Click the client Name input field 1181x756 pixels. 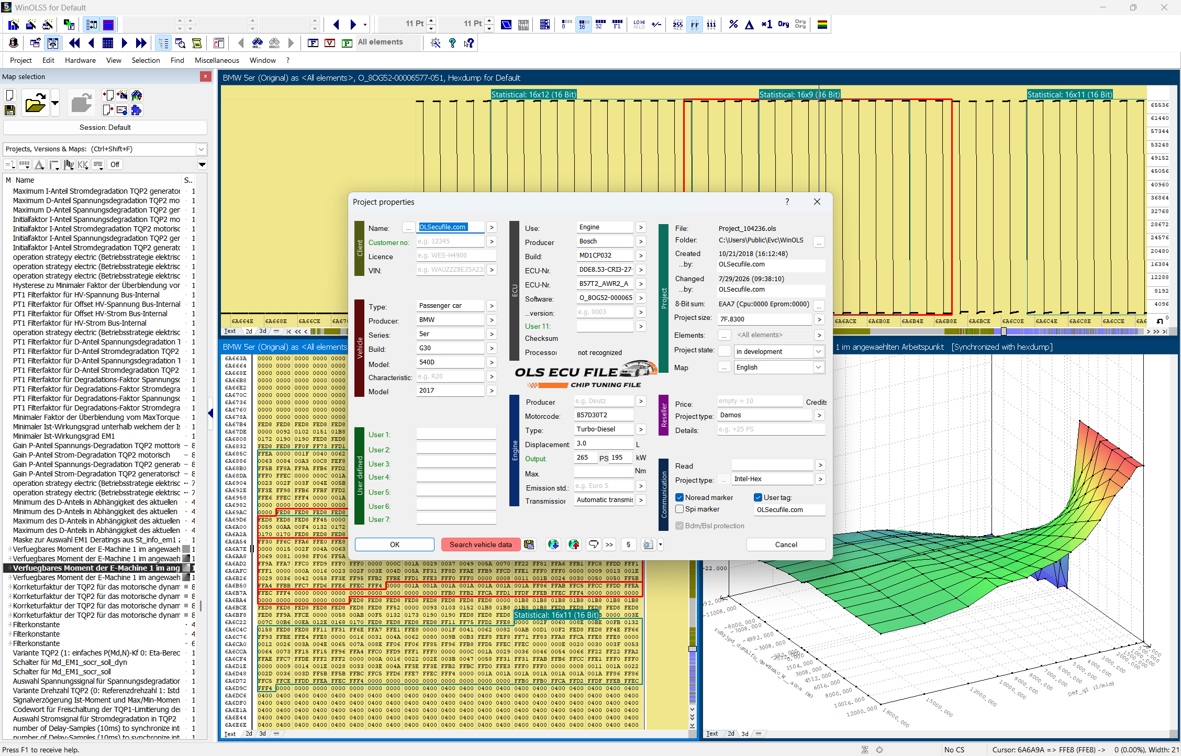tap(451, 227)
